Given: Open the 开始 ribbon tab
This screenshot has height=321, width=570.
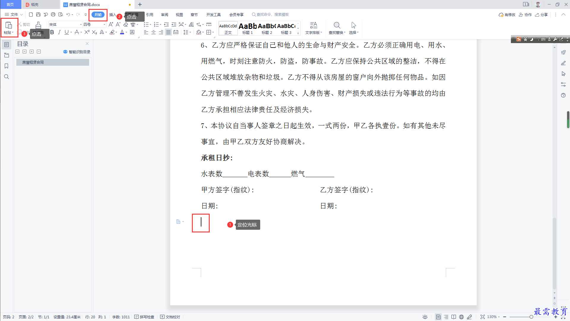Looking at the screenshot, I should (x=98, y=15).
